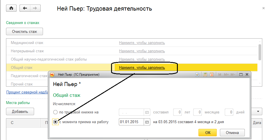
Task: Navigate back with the left arrow
Action: 25,8
